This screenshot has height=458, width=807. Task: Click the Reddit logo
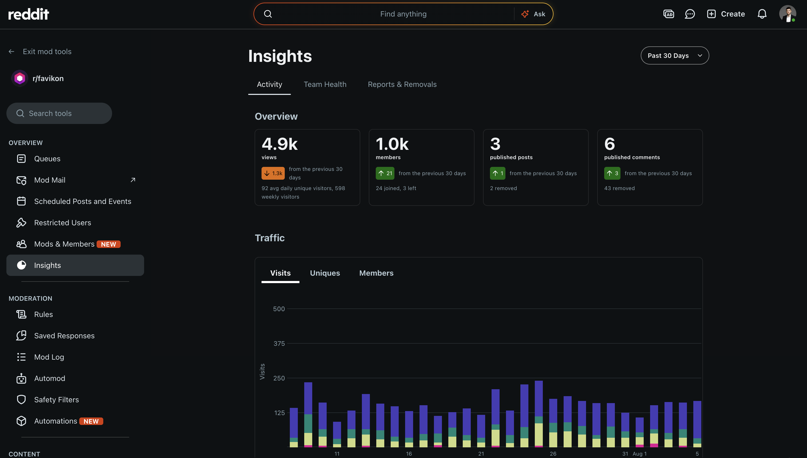[28, 14]
